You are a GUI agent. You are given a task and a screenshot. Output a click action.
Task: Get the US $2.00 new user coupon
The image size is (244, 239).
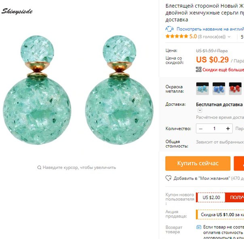pyautogui.click(x=234, y=197)
